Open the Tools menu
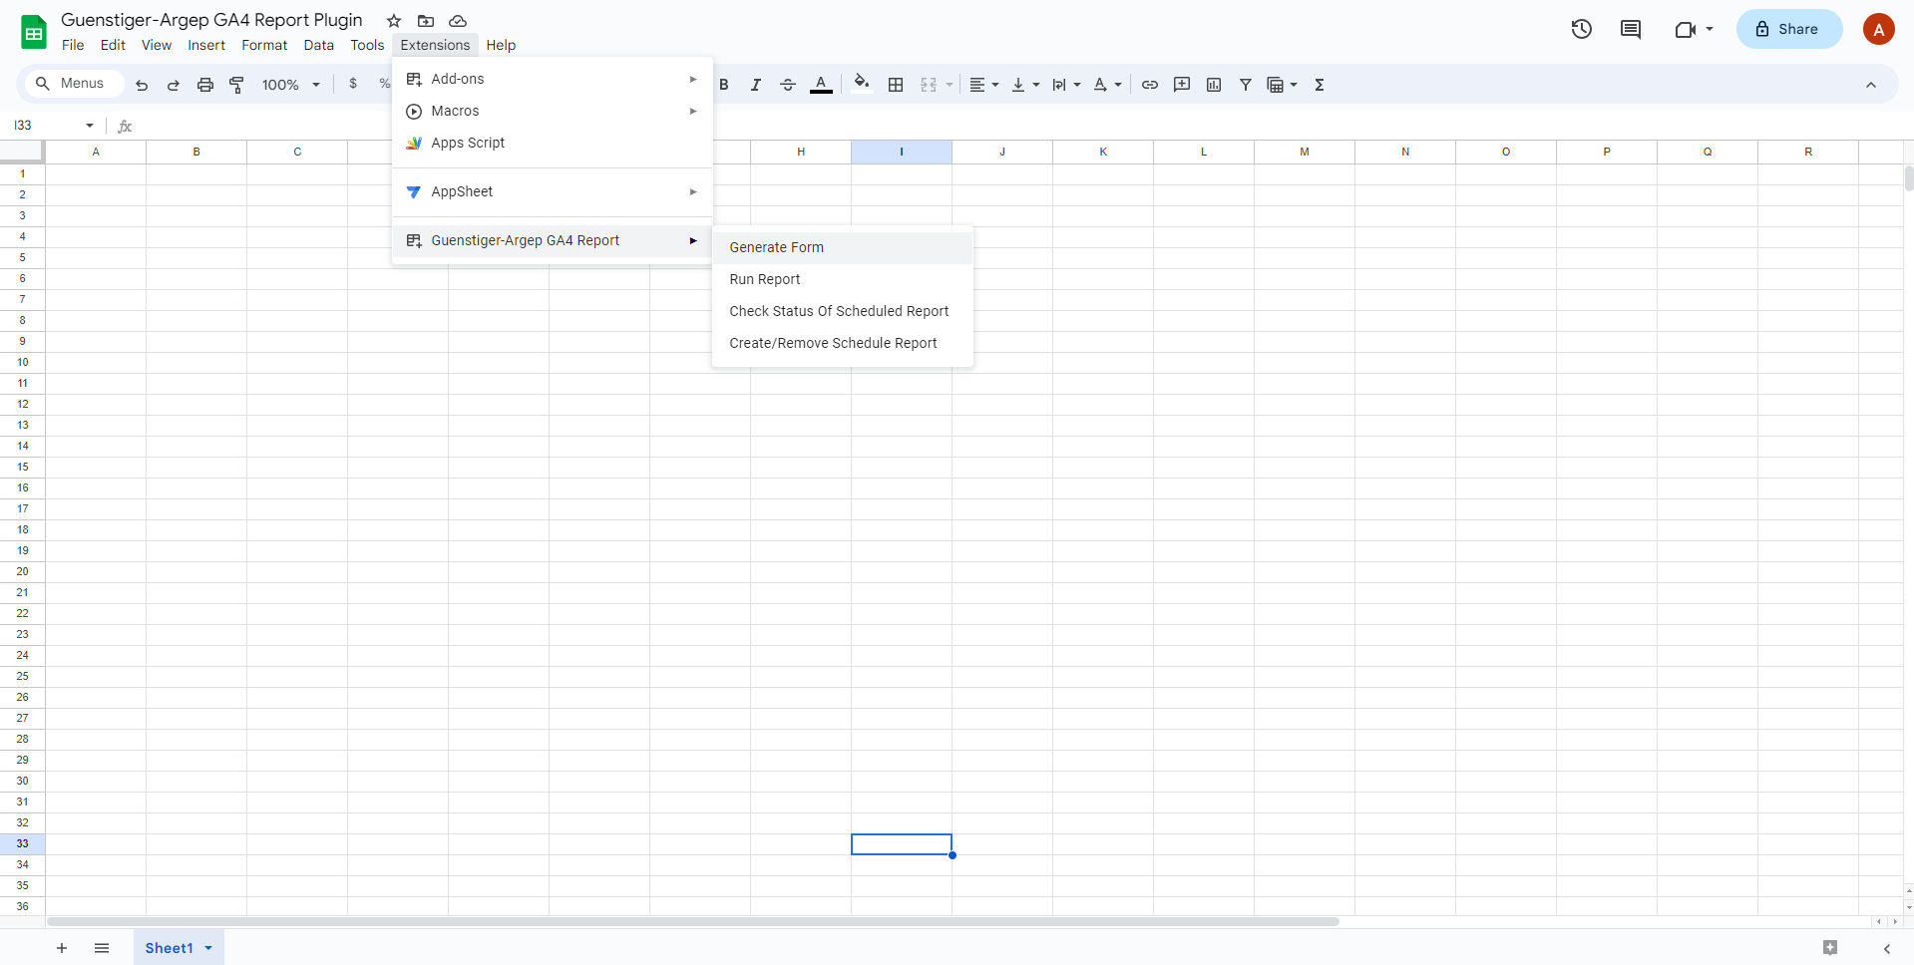The height and width of the screenshot is (965, 1914). pos(367,45)
